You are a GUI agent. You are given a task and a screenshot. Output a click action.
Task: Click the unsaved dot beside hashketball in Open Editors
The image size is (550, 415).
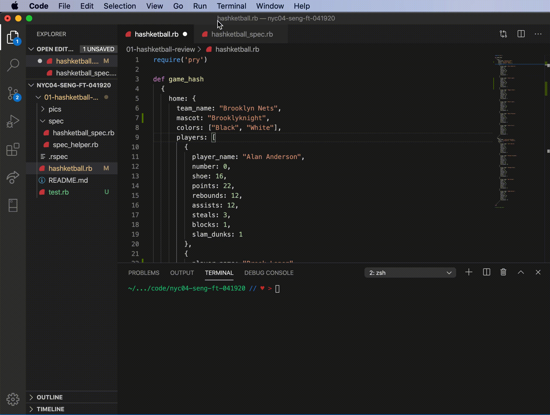[x=40, y=61]
